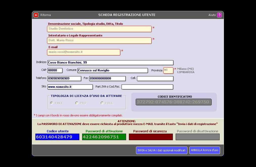Viewport: 256px width, 167px height.
Task: Click the red Ritorna back arrow icon
Action: 36,15
